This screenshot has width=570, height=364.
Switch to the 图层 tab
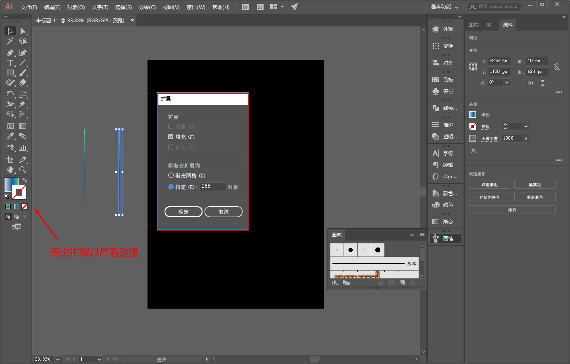tap(474, 25)
